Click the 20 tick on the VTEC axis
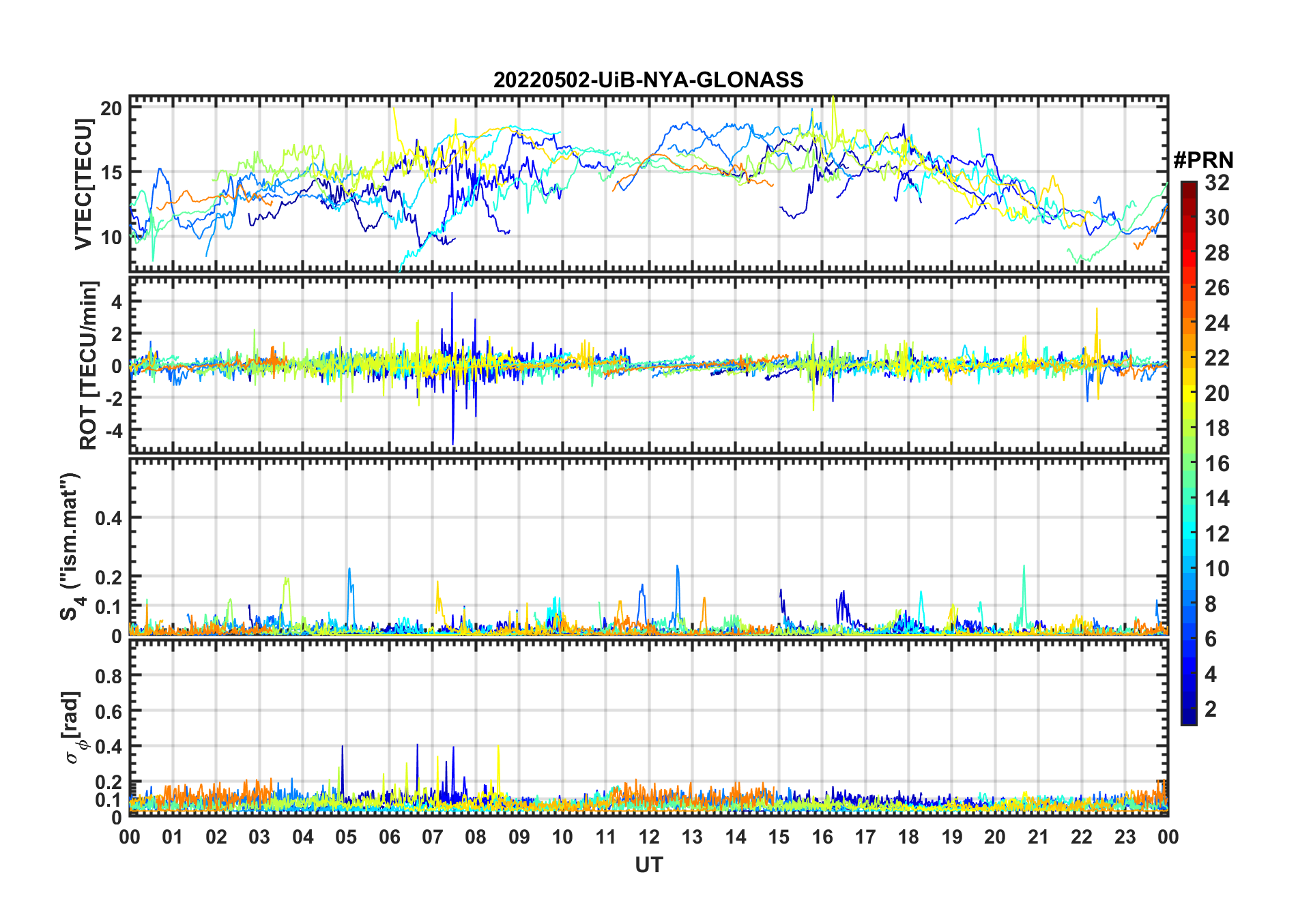The height and width of the screenshot is (907, 1298). pos(111,108)
